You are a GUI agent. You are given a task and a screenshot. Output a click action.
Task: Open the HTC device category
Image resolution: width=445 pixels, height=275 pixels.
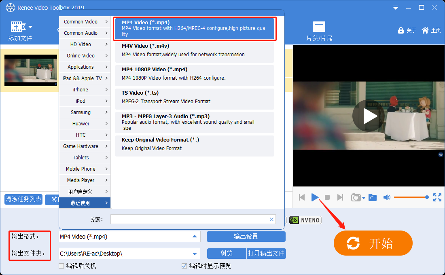point(85,135)
